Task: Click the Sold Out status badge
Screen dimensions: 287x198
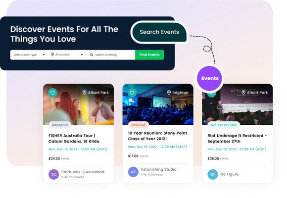Action: point(138,125)
